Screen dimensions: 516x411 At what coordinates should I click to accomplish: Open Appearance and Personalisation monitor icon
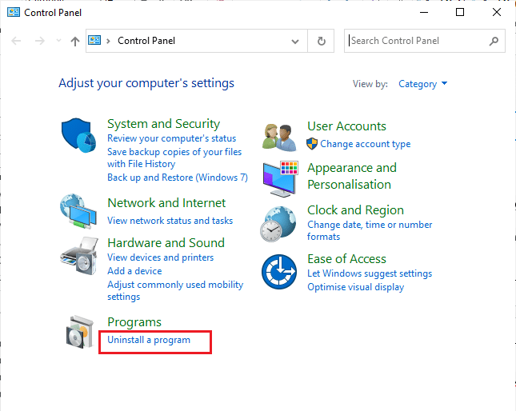tap(279, 179)
